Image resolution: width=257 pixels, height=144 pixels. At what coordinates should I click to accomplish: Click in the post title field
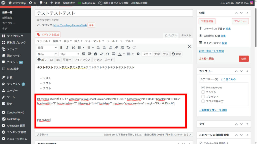[x=114, y=13]
